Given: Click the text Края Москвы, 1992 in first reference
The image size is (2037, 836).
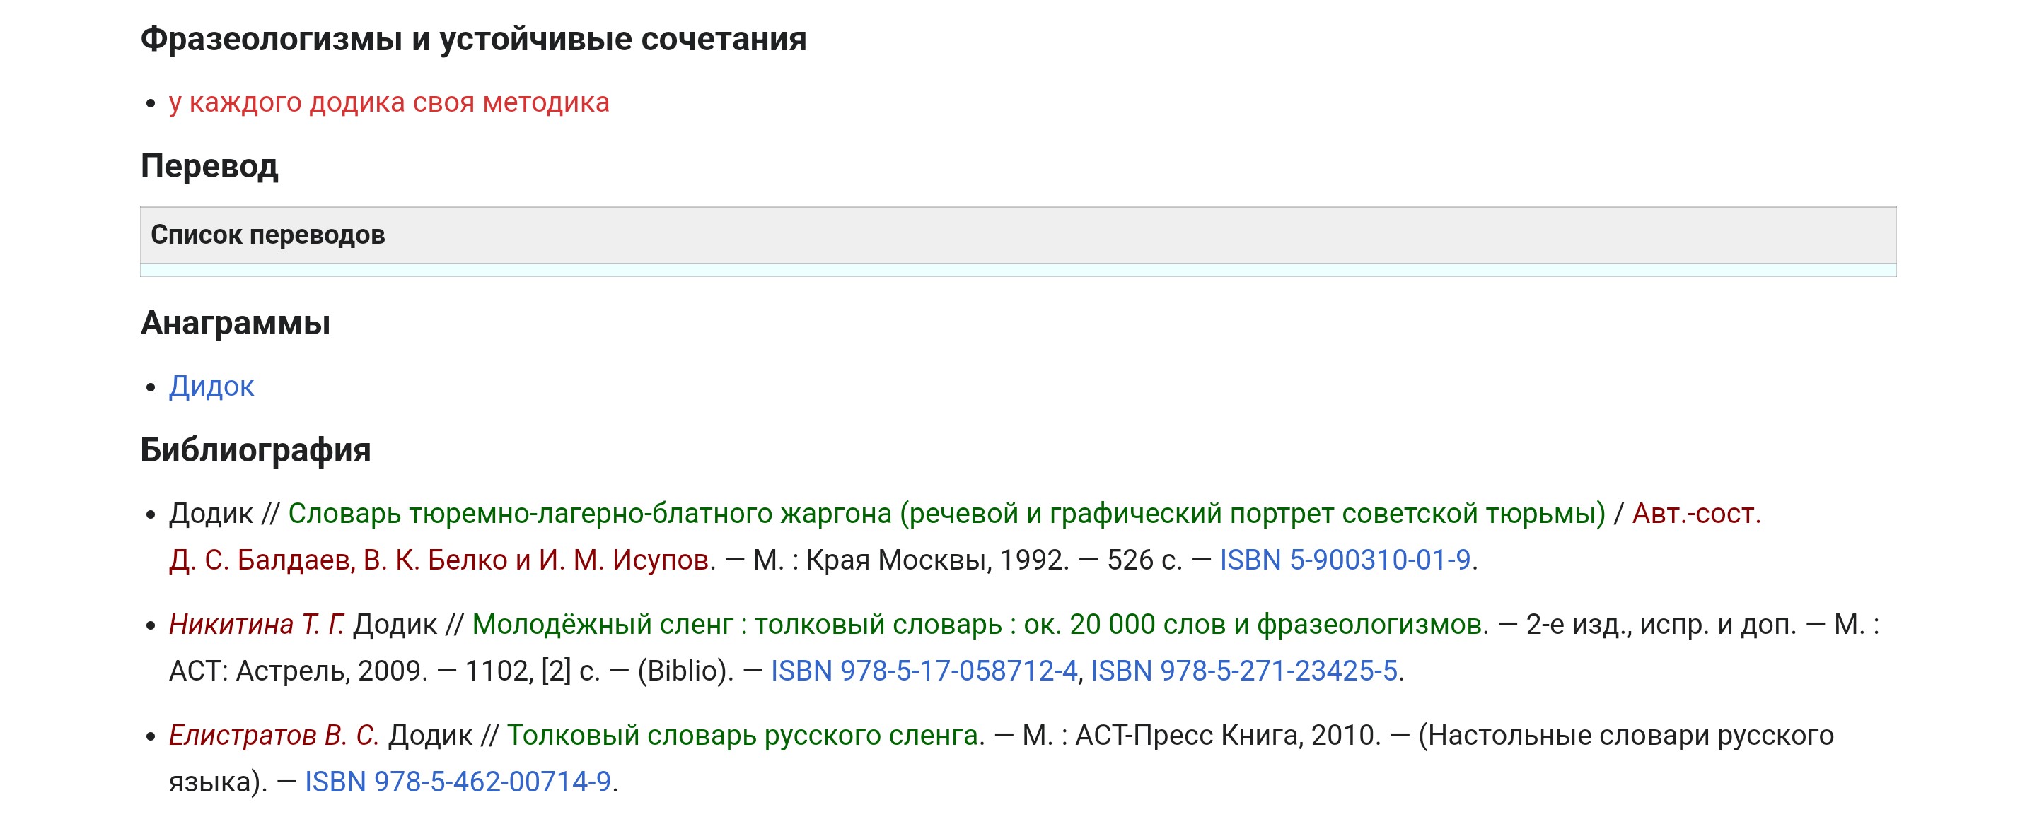Looking at the screenshot, I should pos(936,560).
